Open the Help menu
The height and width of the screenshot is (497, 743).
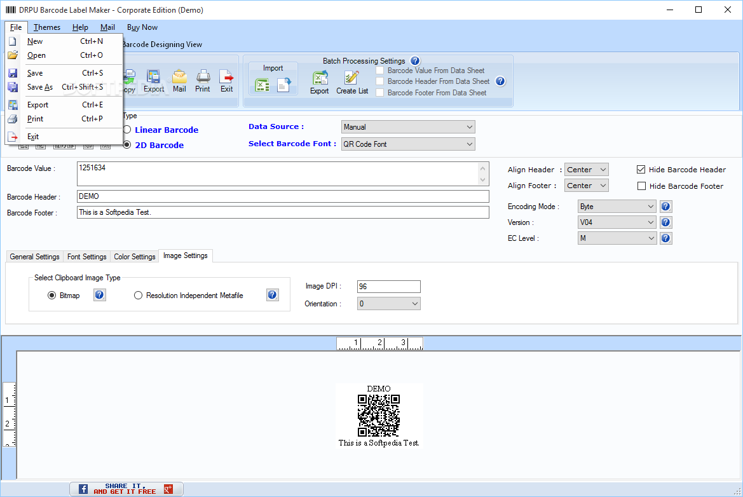(80, 27)
